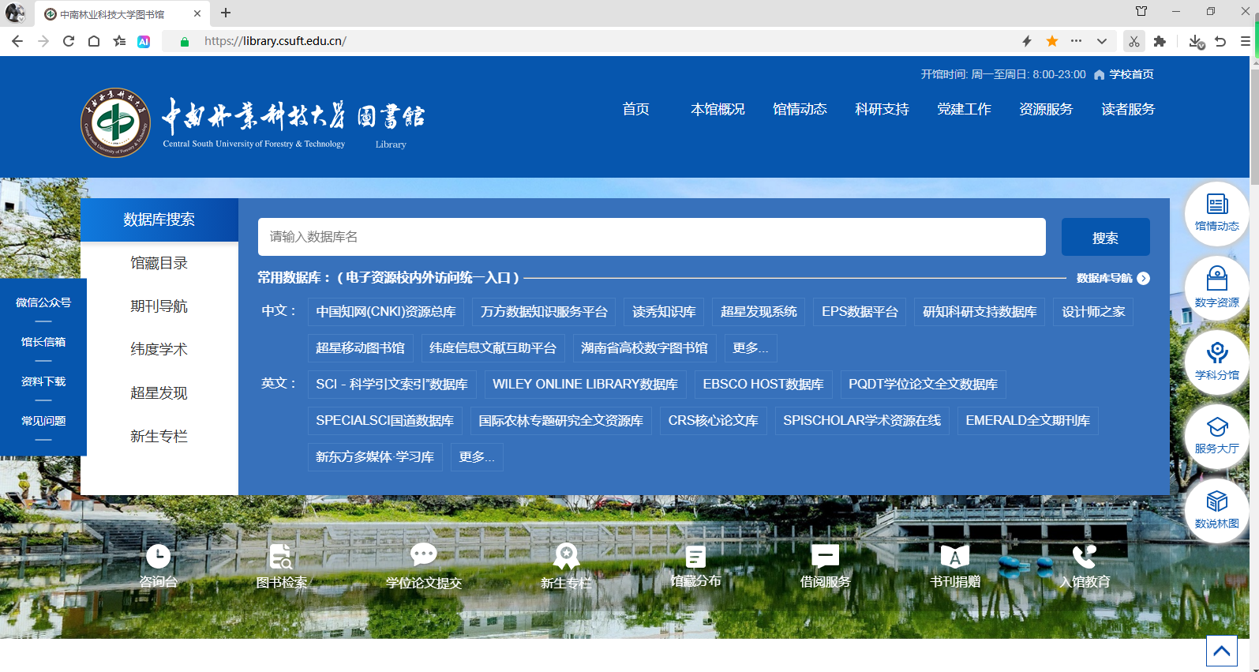Switch to the 超星发现 tab
This screenshot has height=672, width=1259.
159,392
